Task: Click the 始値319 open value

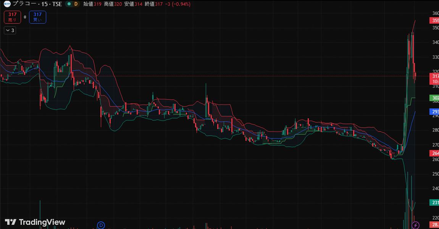Action: click(92, 4)
